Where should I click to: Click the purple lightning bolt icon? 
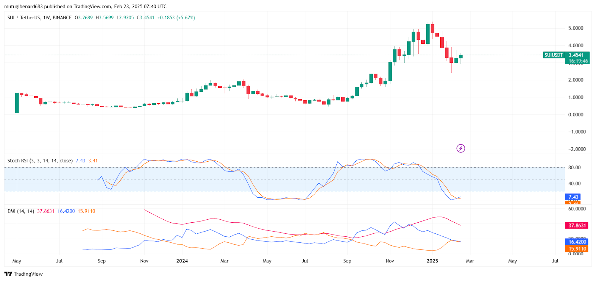[461, 148]
